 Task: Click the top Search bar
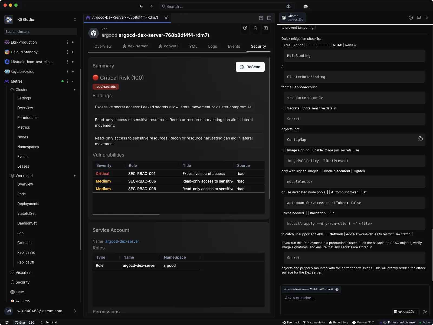coord(227,6)
